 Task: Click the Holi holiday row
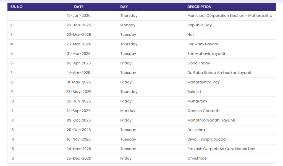(x=191, y=34)
